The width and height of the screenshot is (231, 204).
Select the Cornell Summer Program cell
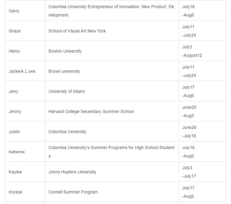tap(73, 192)
